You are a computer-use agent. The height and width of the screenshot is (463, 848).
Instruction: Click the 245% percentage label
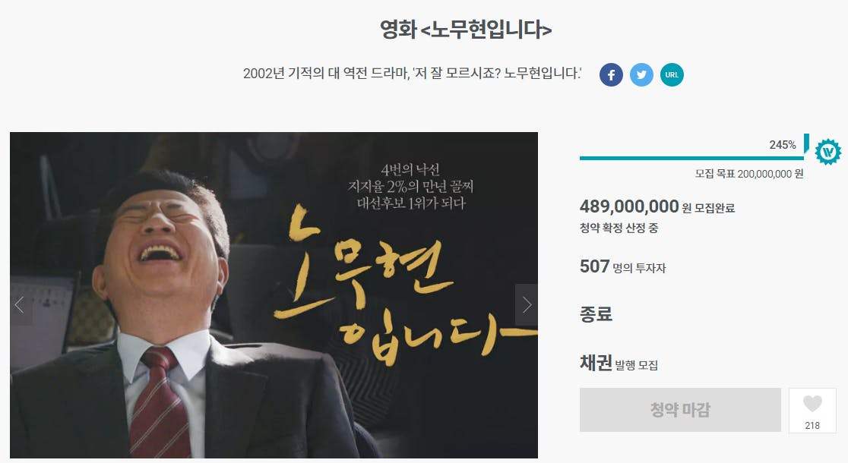(783, 145)
